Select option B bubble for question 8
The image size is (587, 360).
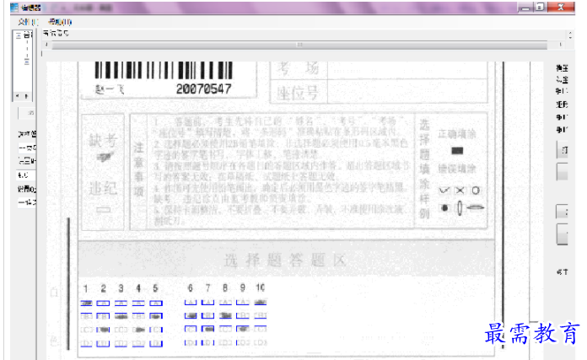tap(225, 315)
